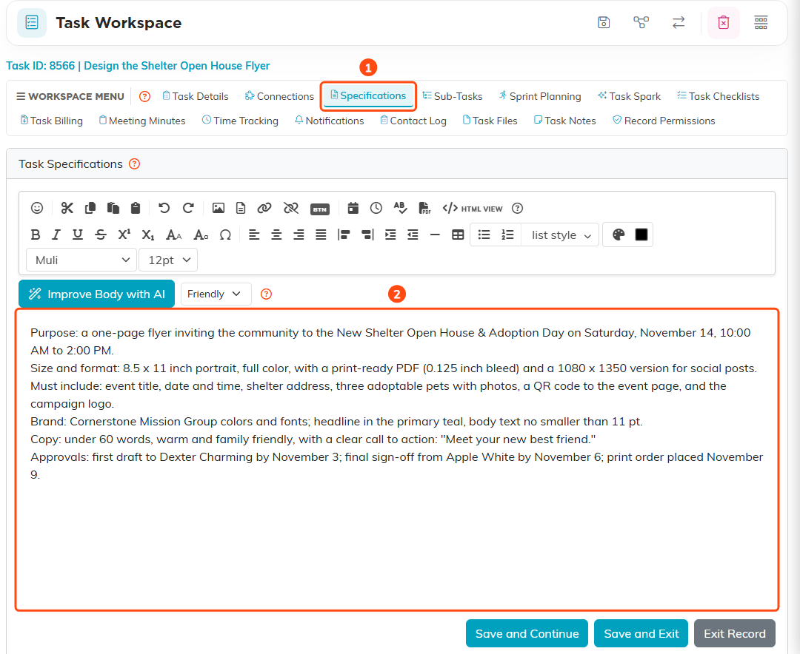
Task: Insert date with the calendar icon
Action: pos(353,208)
